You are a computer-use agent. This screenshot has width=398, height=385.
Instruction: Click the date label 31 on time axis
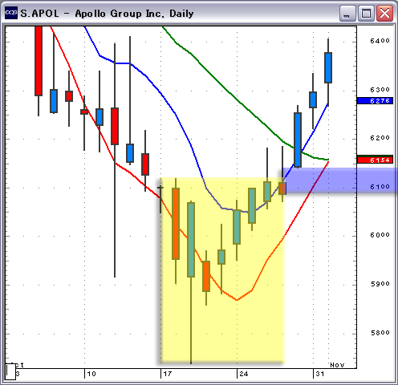click(320, 374)
